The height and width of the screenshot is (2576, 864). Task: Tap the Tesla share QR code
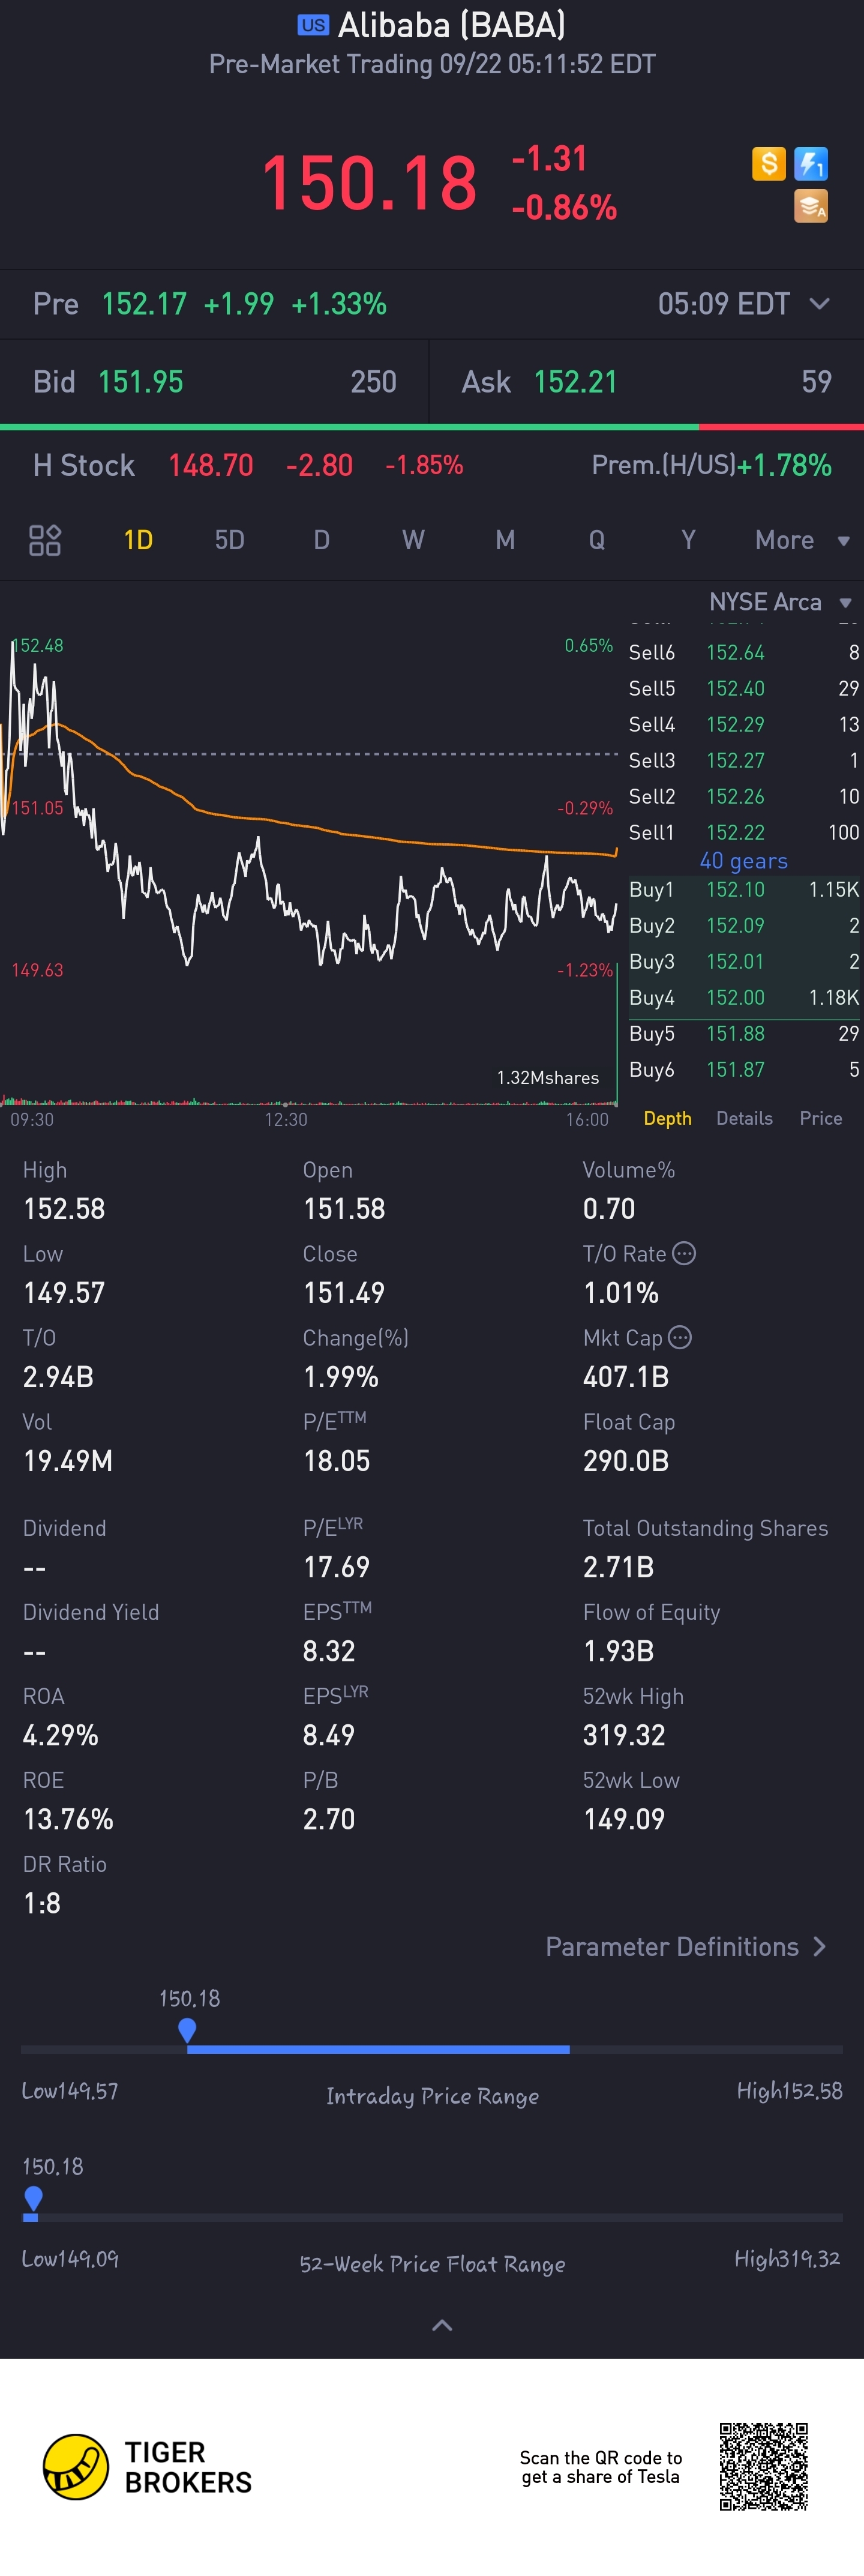pos(763,2466)
